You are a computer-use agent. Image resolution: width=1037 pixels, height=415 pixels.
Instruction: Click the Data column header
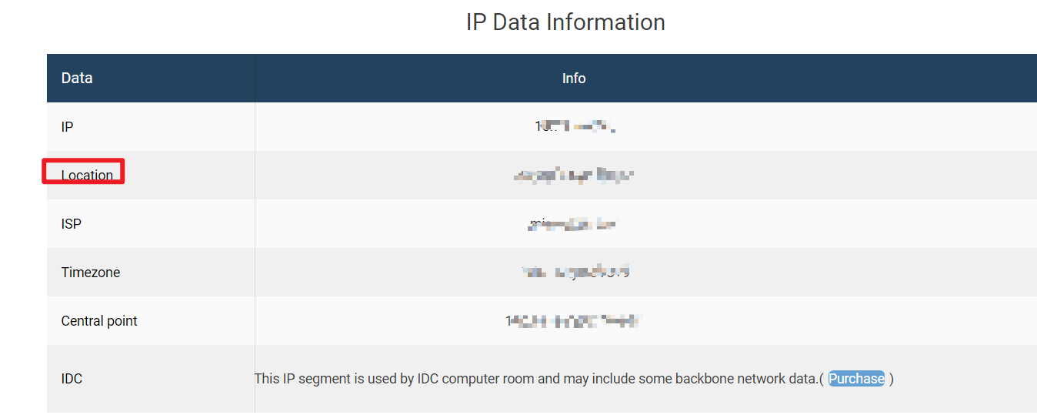[77, 79]
